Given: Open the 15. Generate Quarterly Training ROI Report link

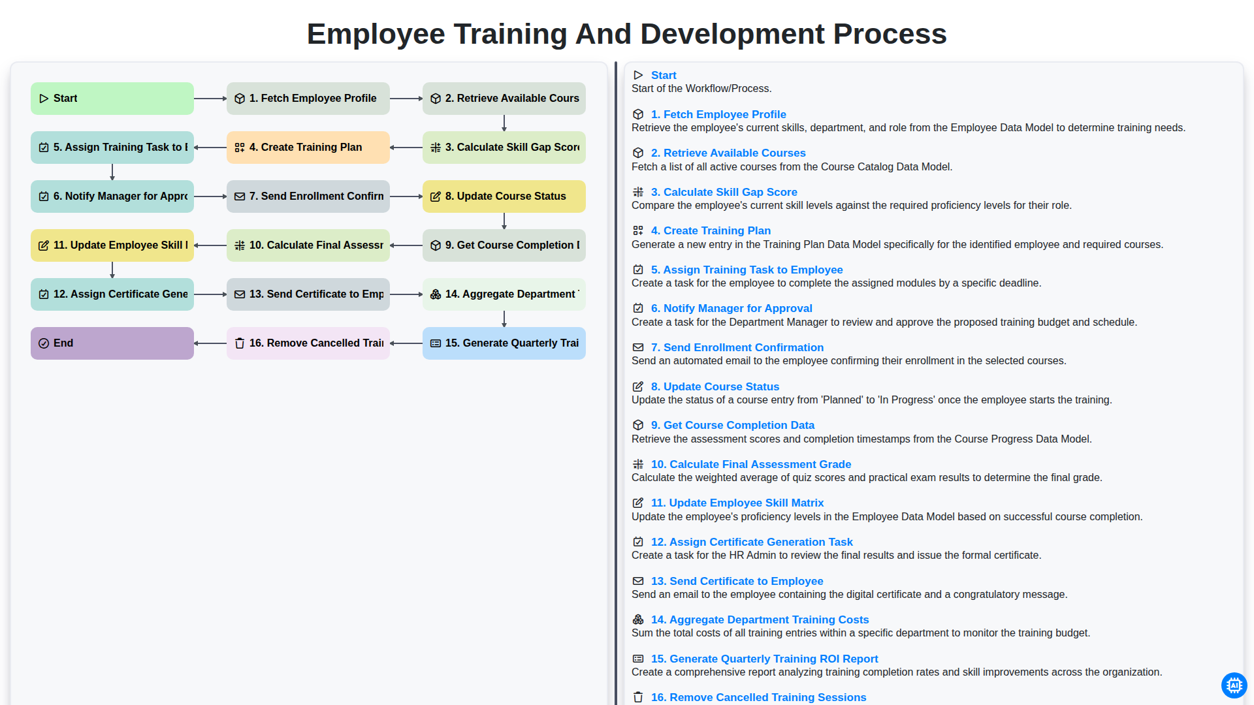Looking at the screenshot, I should pos(764,659).
